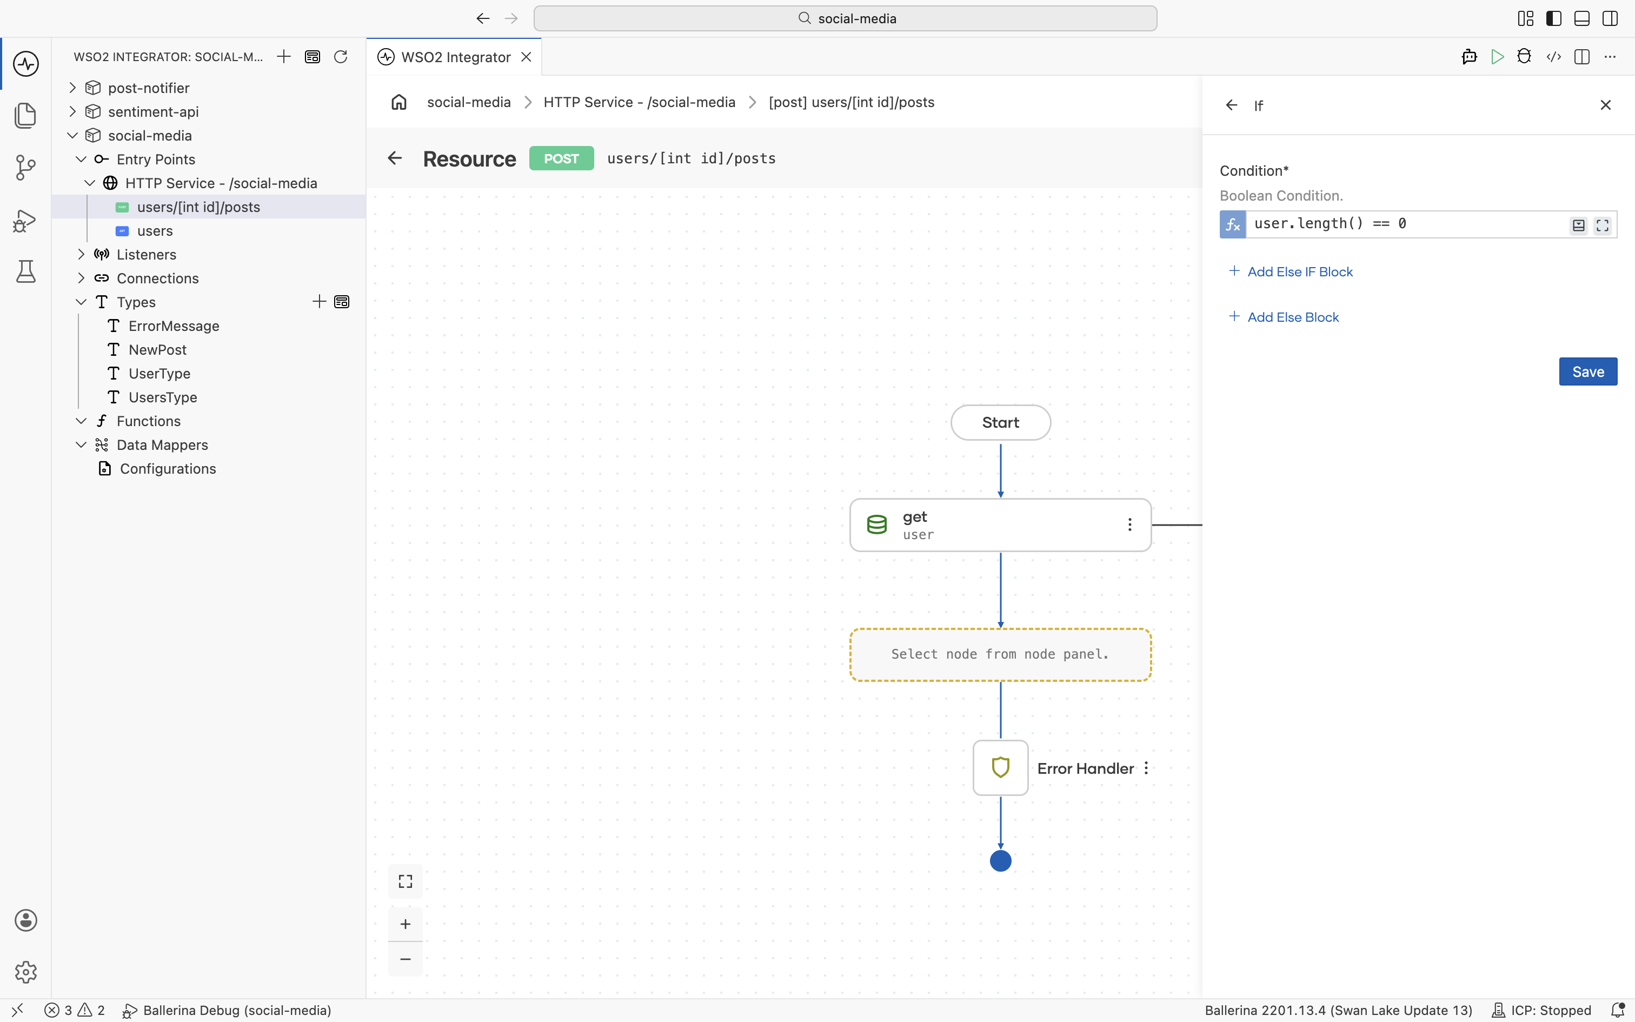1635x1022 pixels.
Task: Click the Show Source code icon
Action: [1553, 57]
